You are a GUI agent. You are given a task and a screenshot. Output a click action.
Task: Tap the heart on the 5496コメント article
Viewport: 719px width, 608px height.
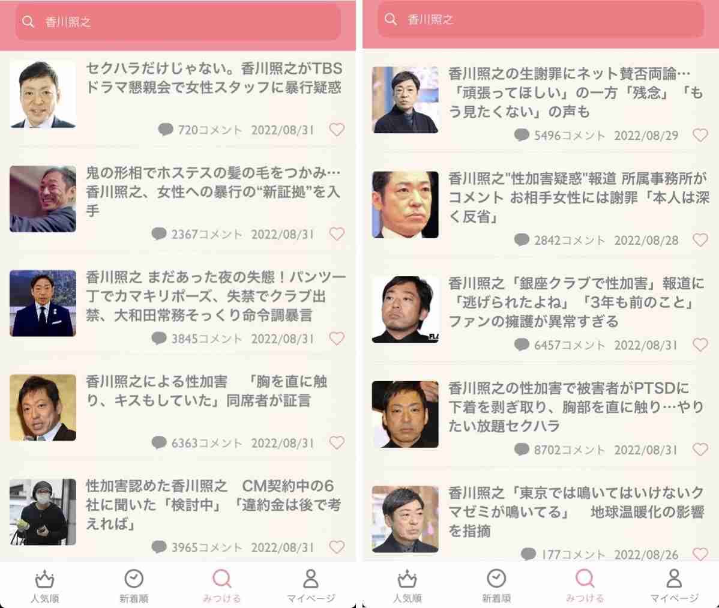point(700,135)
